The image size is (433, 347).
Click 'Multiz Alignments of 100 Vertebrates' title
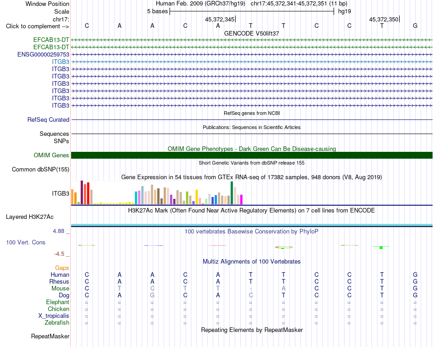tap(252, 261)
